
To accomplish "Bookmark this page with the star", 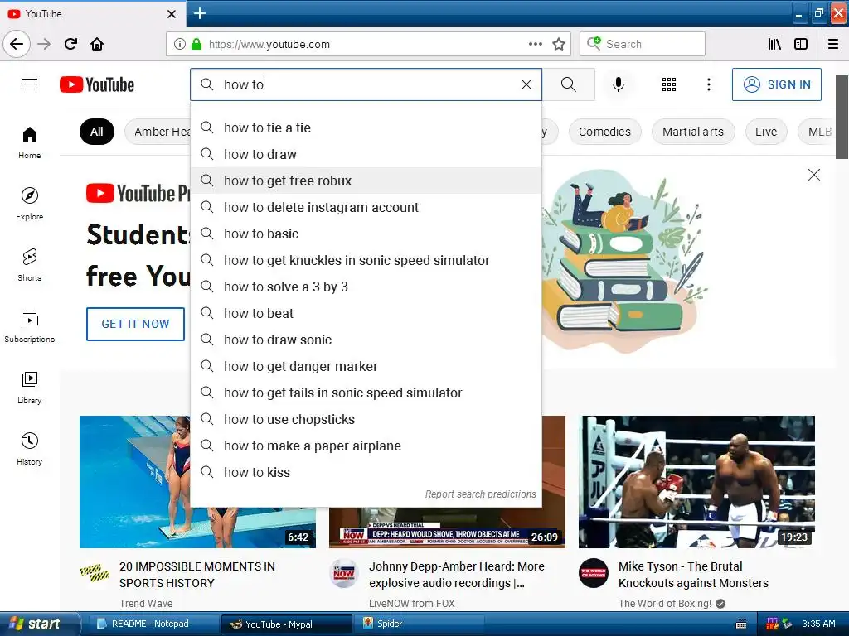I will pos(559,44).
